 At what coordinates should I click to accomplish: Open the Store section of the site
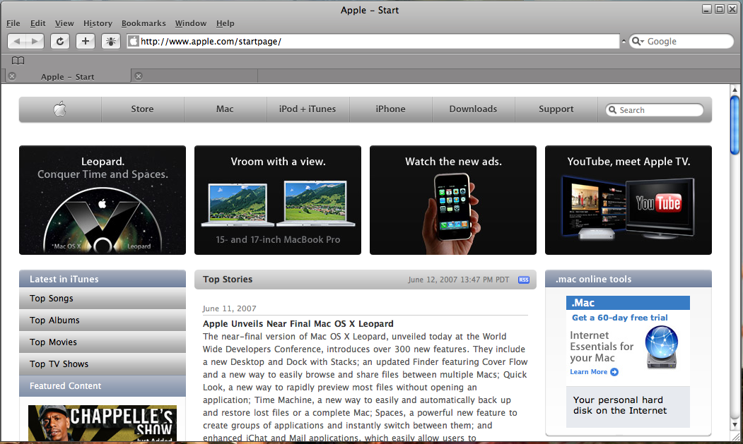point(142,109)
